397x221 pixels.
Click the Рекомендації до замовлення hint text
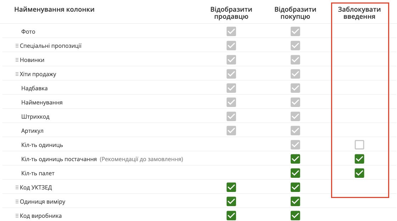(x=141, y=159)
